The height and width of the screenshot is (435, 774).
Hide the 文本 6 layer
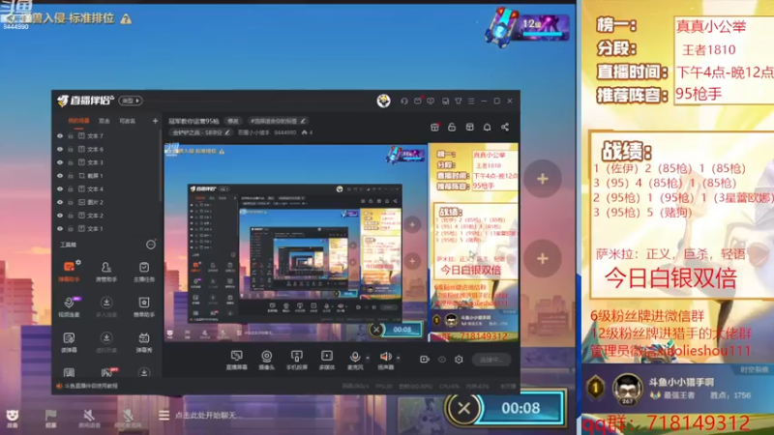tap(60, 149)
